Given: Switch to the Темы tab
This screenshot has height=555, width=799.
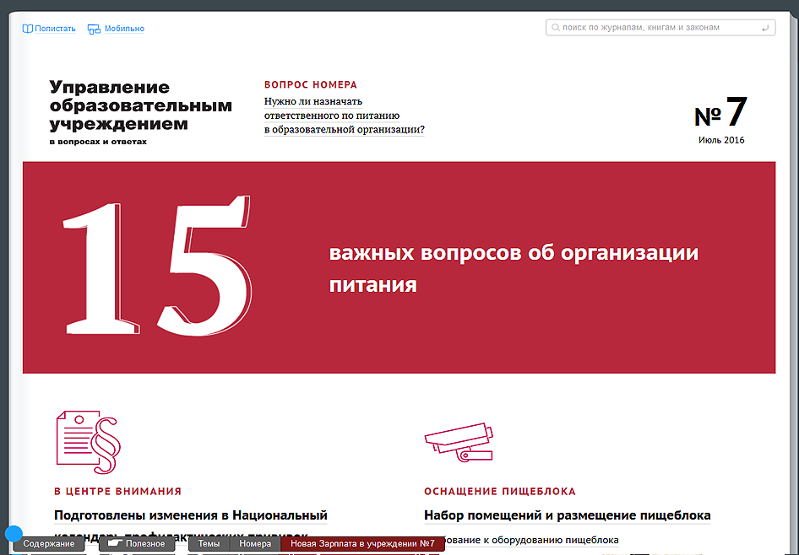Looking at the screenshot, I should coord(209,544).
